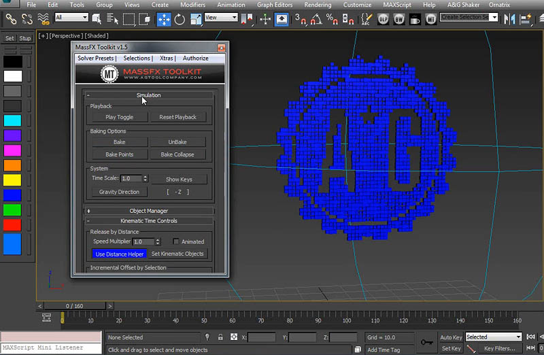Image resolution: width=544 pixels, height=355 pixels.
Task: Open the Solver Presets menu
Action: [x=96, y=58]
